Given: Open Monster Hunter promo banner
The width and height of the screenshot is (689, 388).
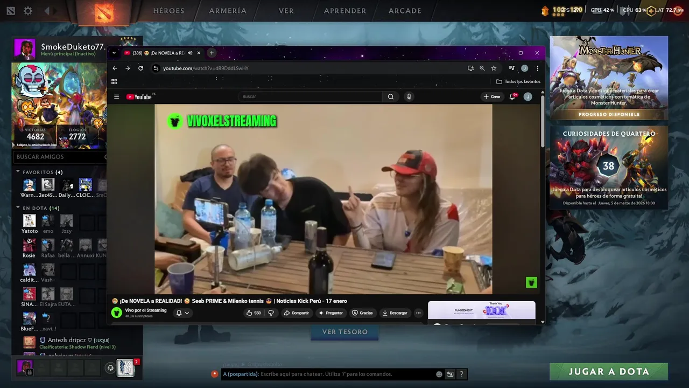Looking at the screenshot, I should (609, 78).
